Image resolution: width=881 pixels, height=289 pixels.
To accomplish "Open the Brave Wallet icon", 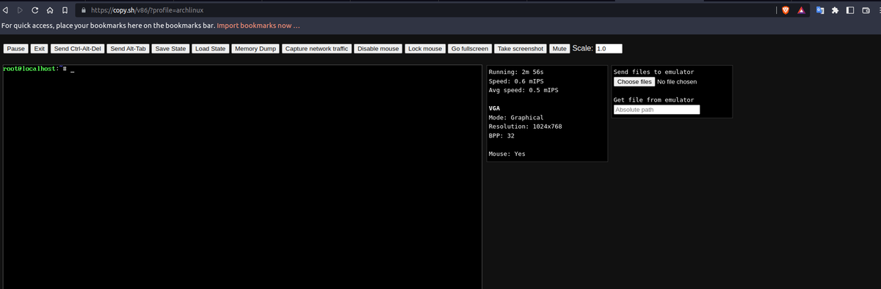I will tap(866, 10).
